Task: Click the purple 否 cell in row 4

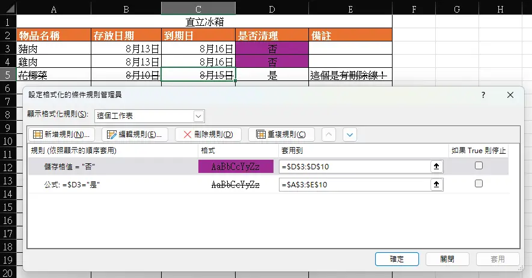Action: pyautogui.click(x=272, y=62)
